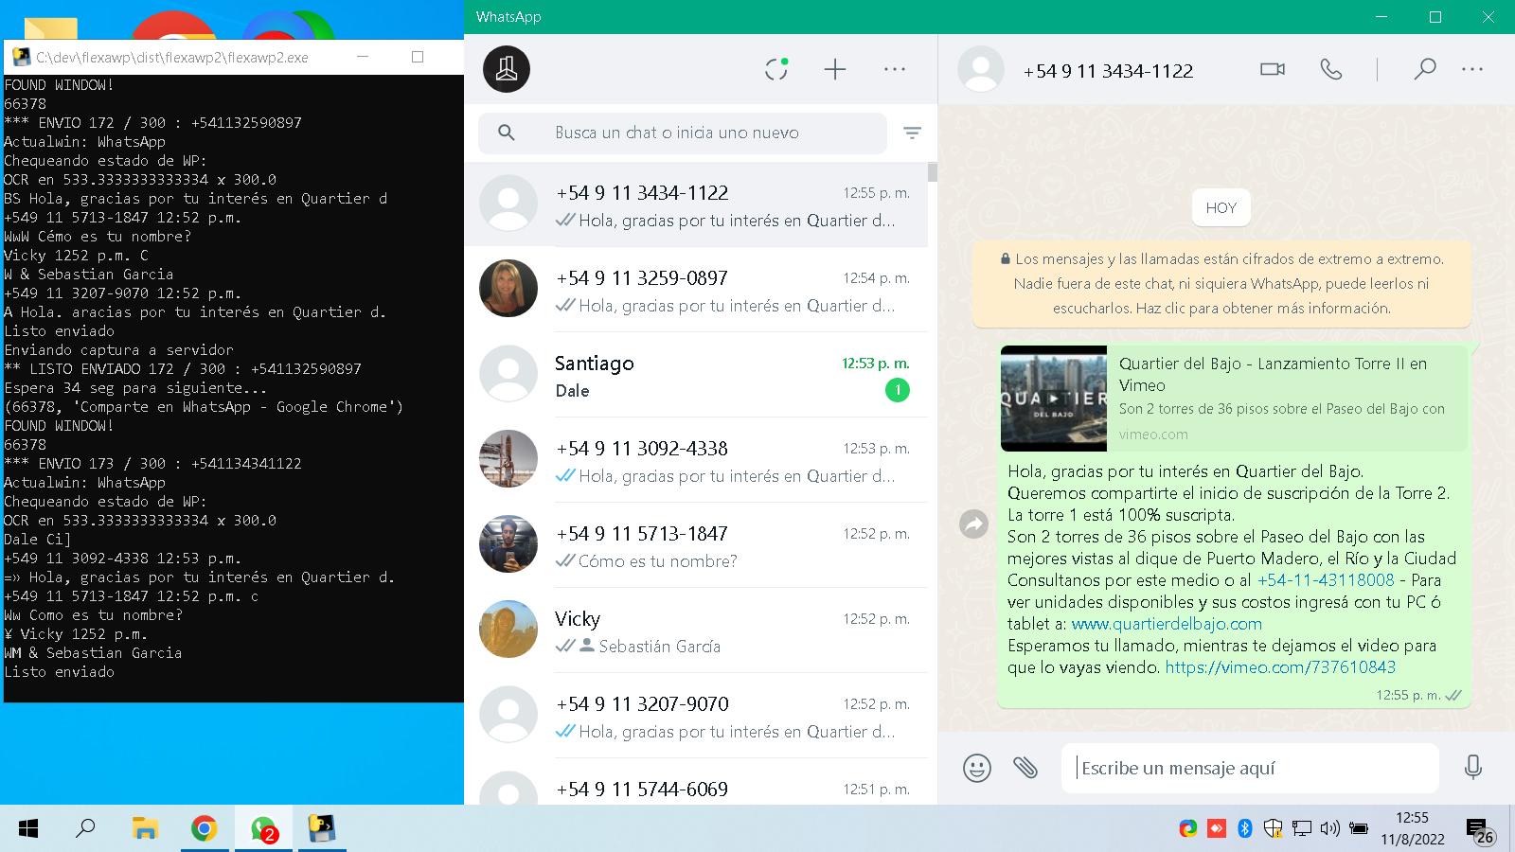Viewport: 1515px width, 852px height.
Task: Click the Quartier del Bajo link preview title
Action: coord(1273,374)
